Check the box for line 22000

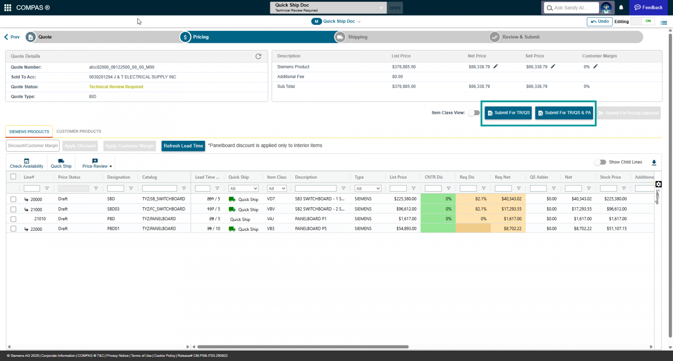(13, 229)
